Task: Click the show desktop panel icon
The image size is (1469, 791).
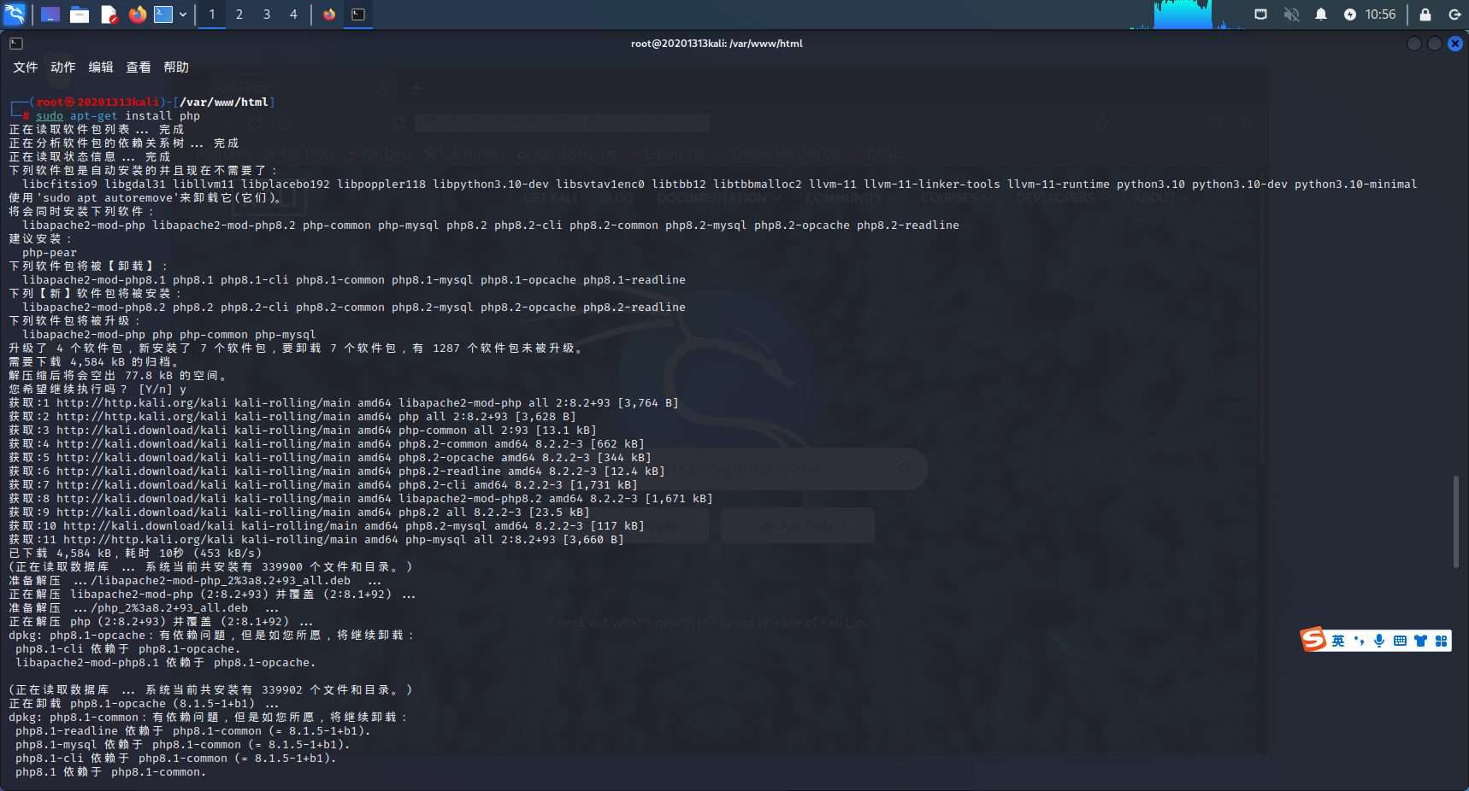Action: [50, 15]
